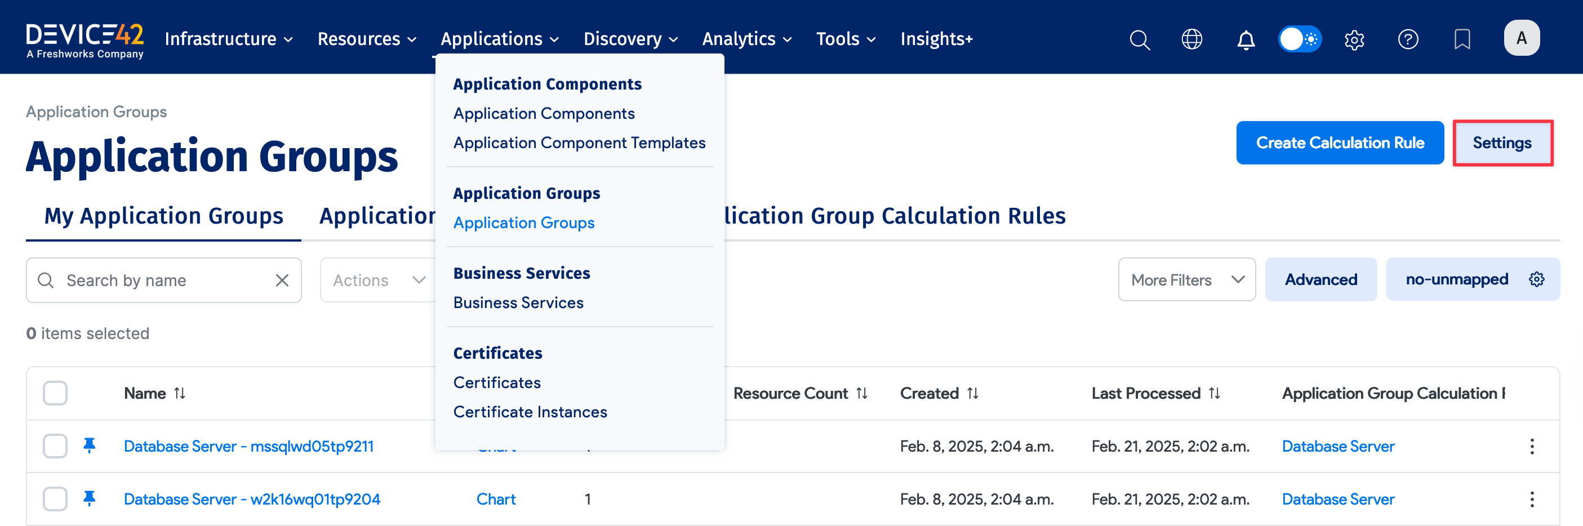Click the globe language icon
This screenshot has width=1583, height=526.
pyautogui.click(x=1192, y=39)
